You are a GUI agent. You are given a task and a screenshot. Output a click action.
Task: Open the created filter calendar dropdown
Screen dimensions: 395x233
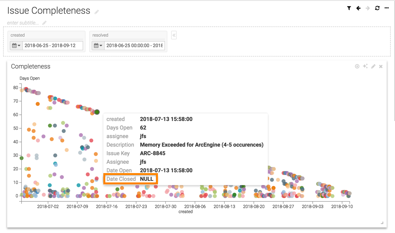(x=16, y=46)
